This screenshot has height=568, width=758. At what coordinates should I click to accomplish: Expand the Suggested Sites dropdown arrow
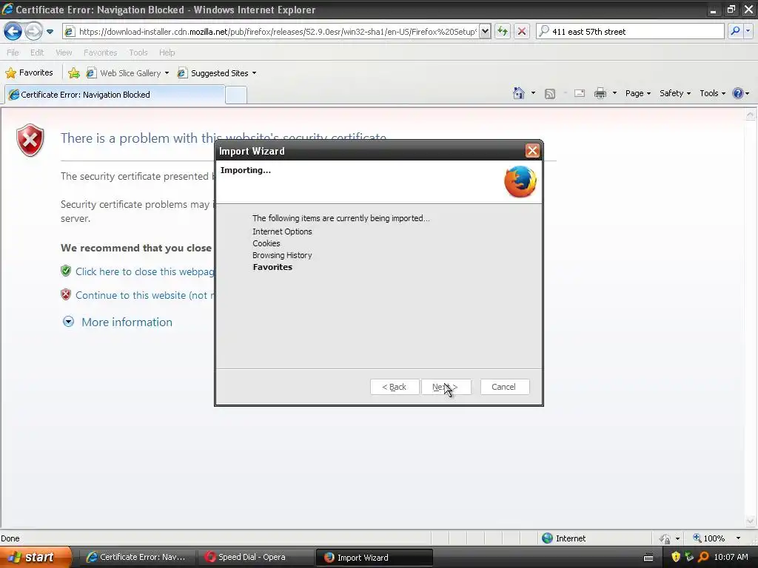point(255,73)
